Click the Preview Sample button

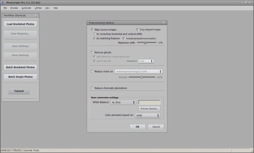tap(149, 109)
